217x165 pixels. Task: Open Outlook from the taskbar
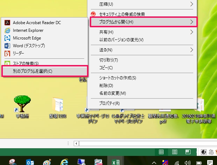click(30, 162)
